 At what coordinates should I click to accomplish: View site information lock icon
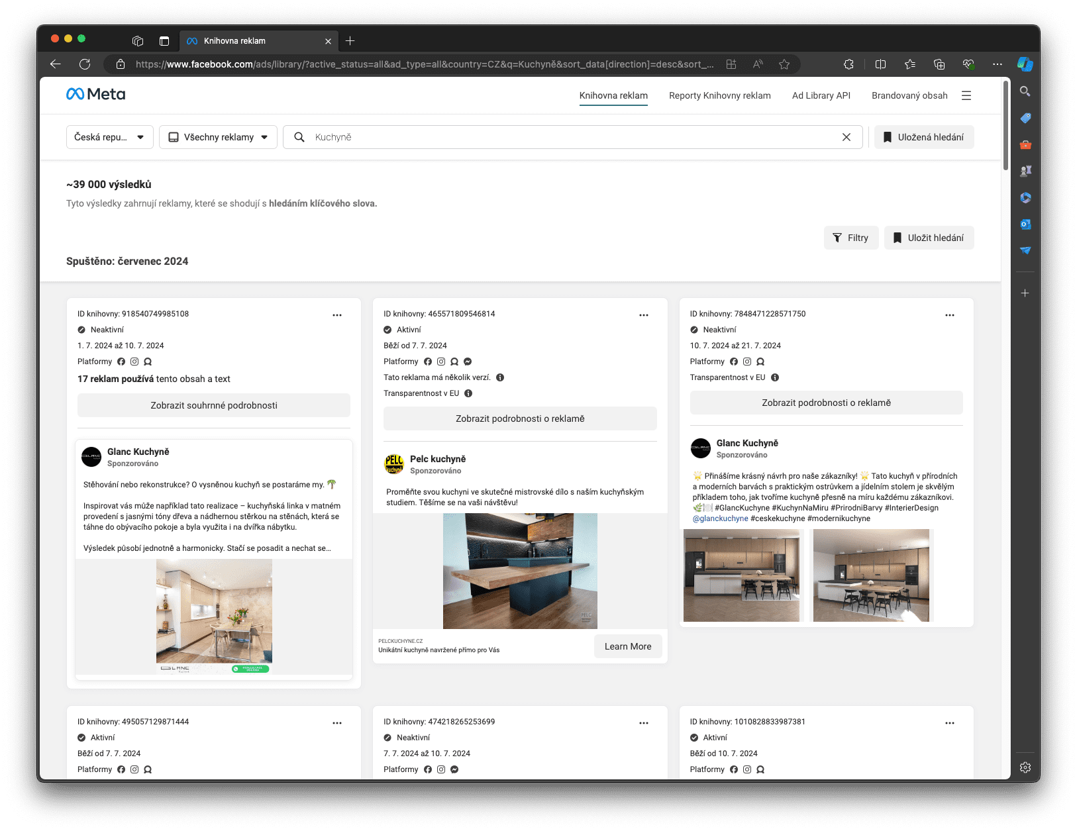[x=121, y=64]
